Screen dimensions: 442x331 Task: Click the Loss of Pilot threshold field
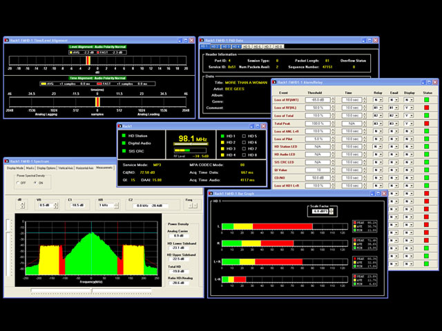318,139
